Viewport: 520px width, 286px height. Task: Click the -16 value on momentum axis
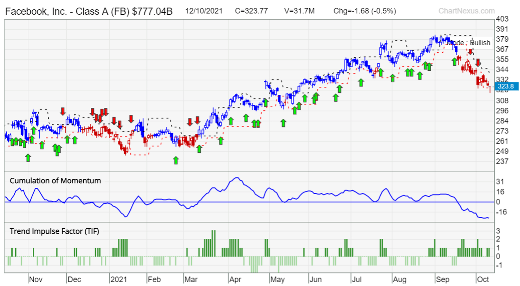[501, 212]
